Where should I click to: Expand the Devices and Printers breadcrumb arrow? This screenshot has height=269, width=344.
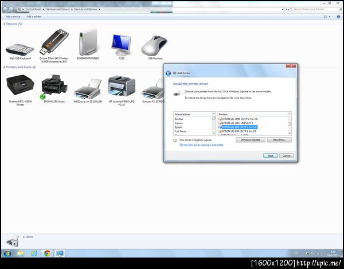(x=99, y=9)
